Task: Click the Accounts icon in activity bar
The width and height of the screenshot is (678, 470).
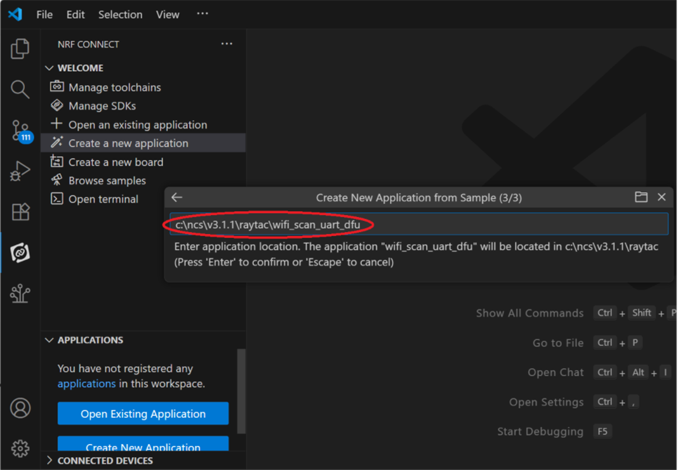Action: (20, 408)
